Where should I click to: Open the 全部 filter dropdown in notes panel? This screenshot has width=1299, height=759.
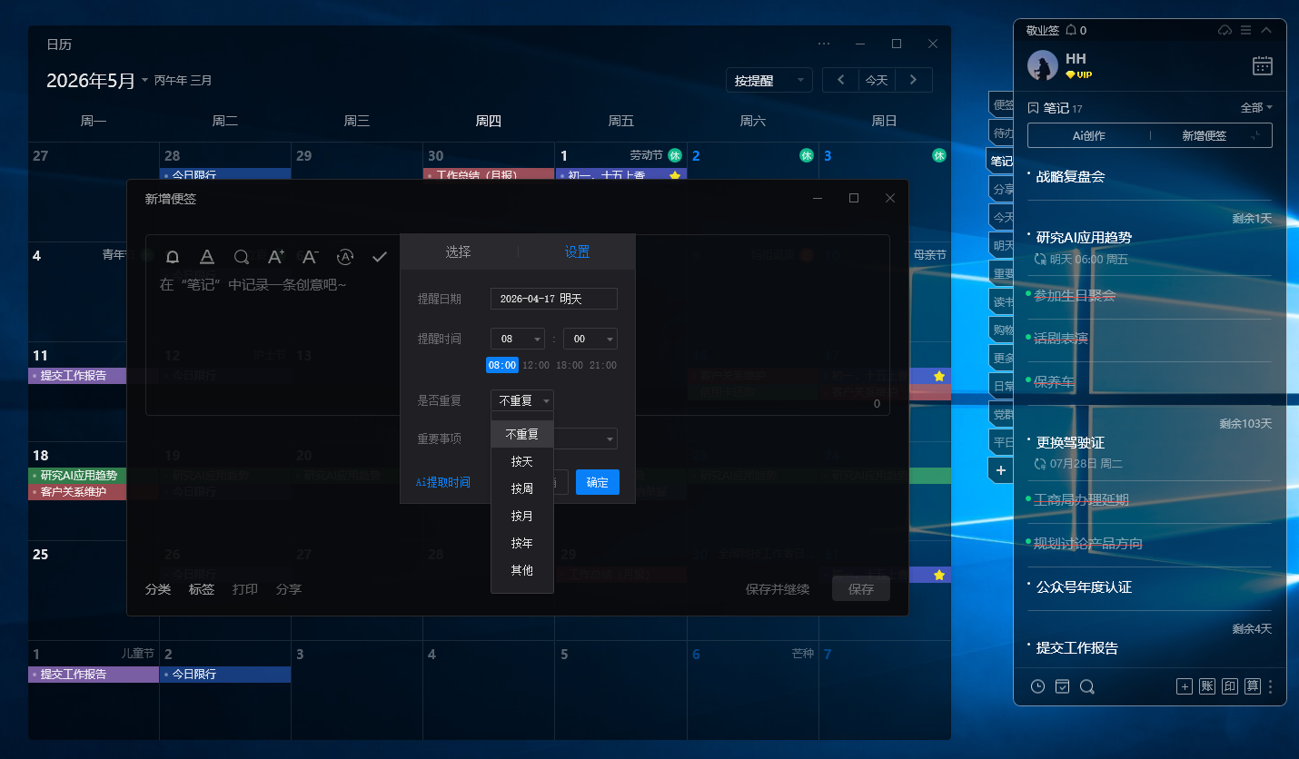[x=1256, y=107]
